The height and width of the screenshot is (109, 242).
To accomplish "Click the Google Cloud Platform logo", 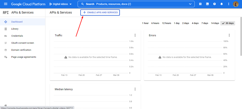I will (28, 4).
